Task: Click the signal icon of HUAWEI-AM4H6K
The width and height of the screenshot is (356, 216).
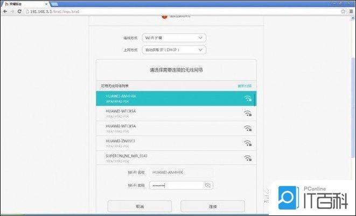Action: [x=248, y=98]
